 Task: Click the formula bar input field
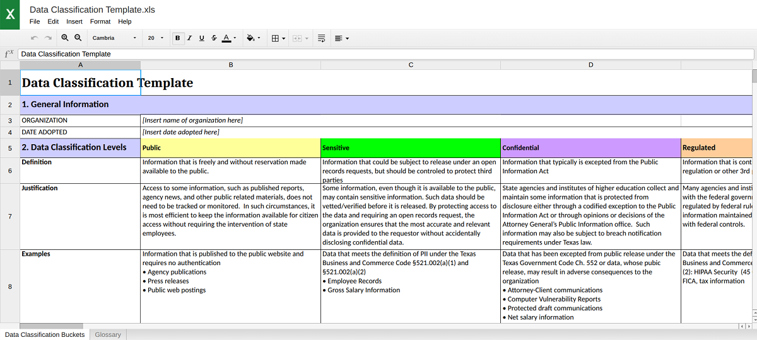[x=386, y=54]
